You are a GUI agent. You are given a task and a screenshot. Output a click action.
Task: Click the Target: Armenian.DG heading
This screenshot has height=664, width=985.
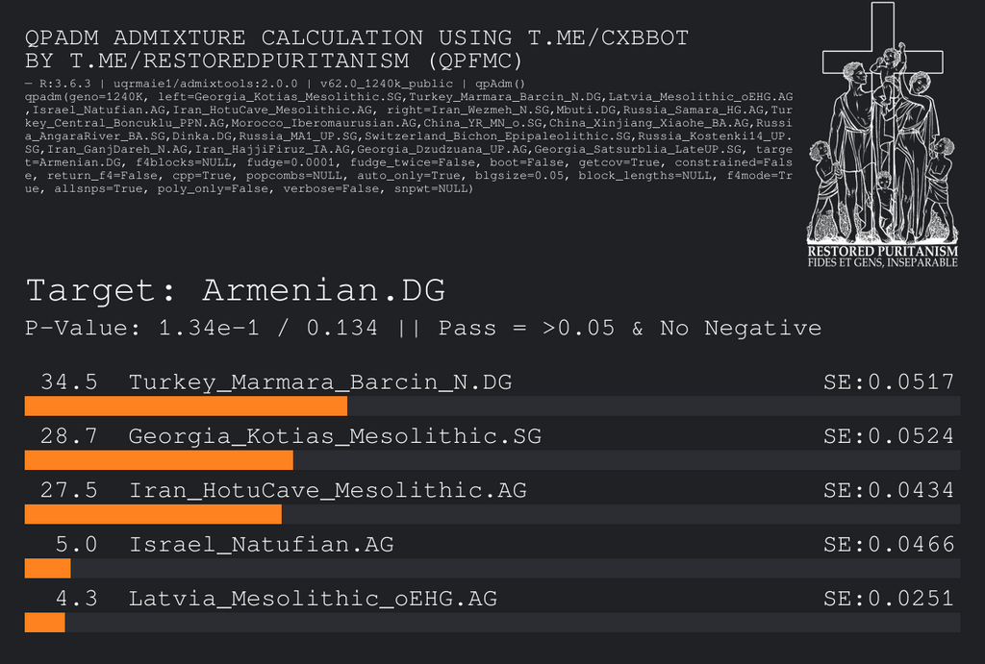tap(236, 290)
